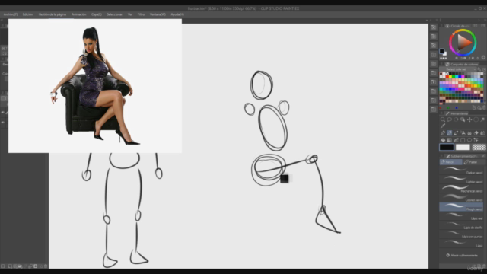Viewport: 487px width, 274px height.
Task: Select the Gradient tool
Action: [450, 140]
